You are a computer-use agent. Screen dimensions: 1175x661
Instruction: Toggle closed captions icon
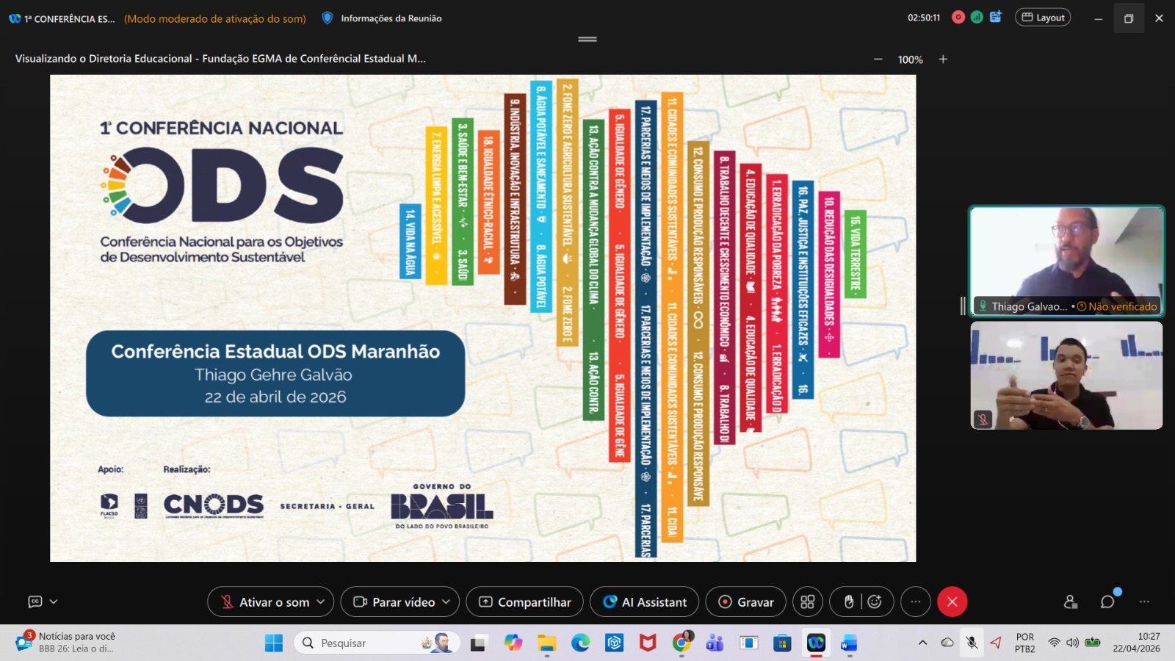(35, 602)
